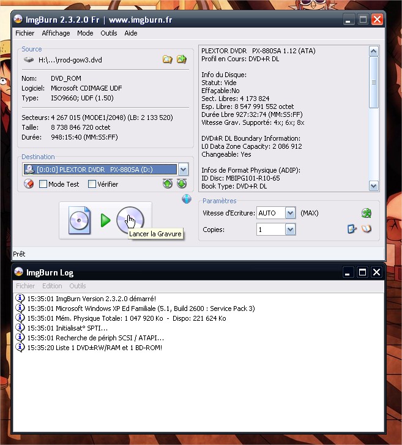Screen dimensions: 402x445
Task: Open Fichier menu in ImgBurn Log window
Action: point(25,286)
